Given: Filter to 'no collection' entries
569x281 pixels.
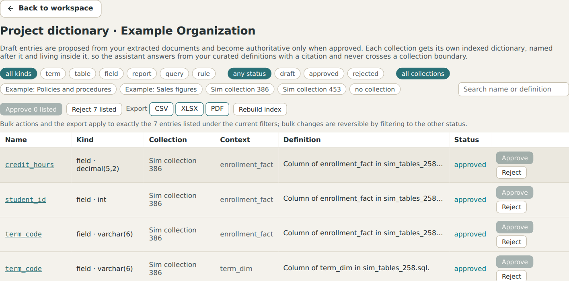Looking at the screenshot, I should click(375, 89).
